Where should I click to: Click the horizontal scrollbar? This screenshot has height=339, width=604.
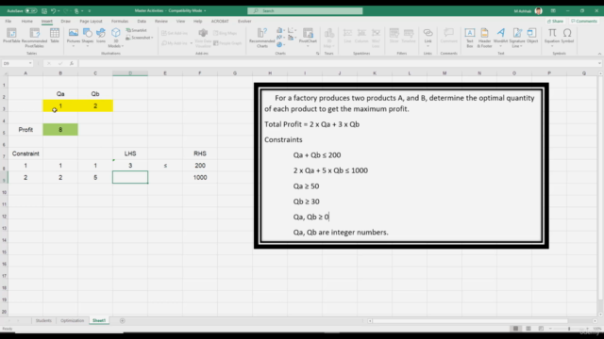coord(470,320)
